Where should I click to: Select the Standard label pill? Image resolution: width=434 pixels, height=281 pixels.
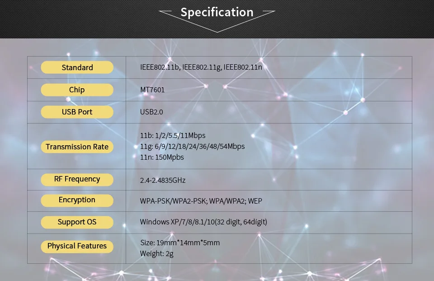[77, 67]
